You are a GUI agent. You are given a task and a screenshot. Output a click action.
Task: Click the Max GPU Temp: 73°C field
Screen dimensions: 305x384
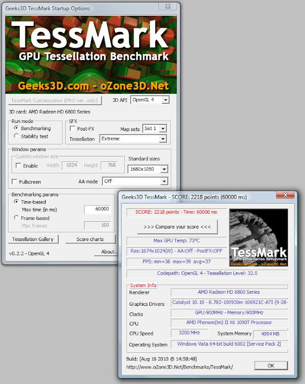177,241
